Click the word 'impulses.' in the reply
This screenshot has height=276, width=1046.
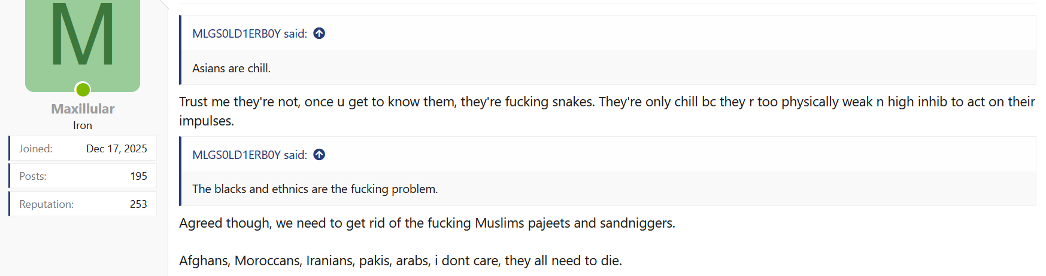click(207, 121)
